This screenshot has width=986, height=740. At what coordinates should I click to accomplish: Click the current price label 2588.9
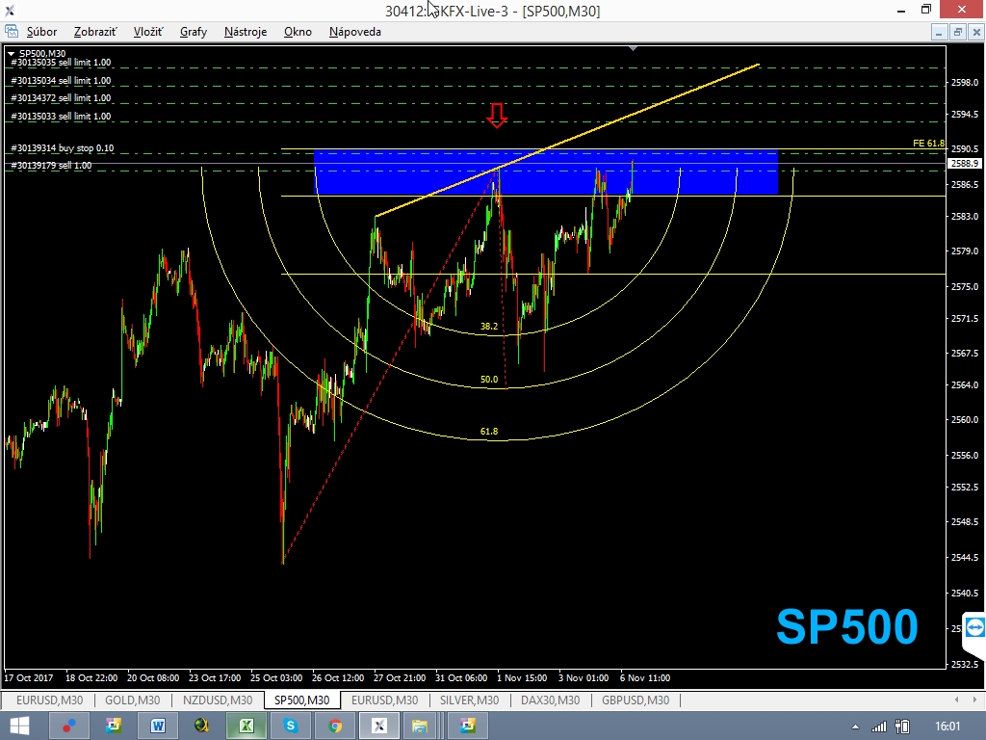pos(964,164)
